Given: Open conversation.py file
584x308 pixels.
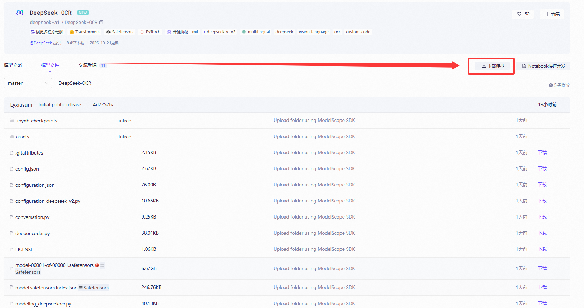Looking at the screenshot, I should (33, 217).
